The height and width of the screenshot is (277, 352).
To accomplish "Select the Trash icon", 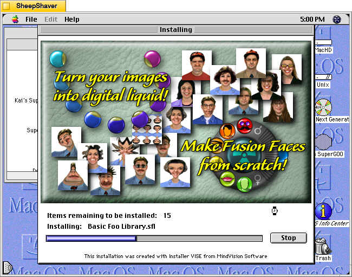I will click(x=322, y=247).
